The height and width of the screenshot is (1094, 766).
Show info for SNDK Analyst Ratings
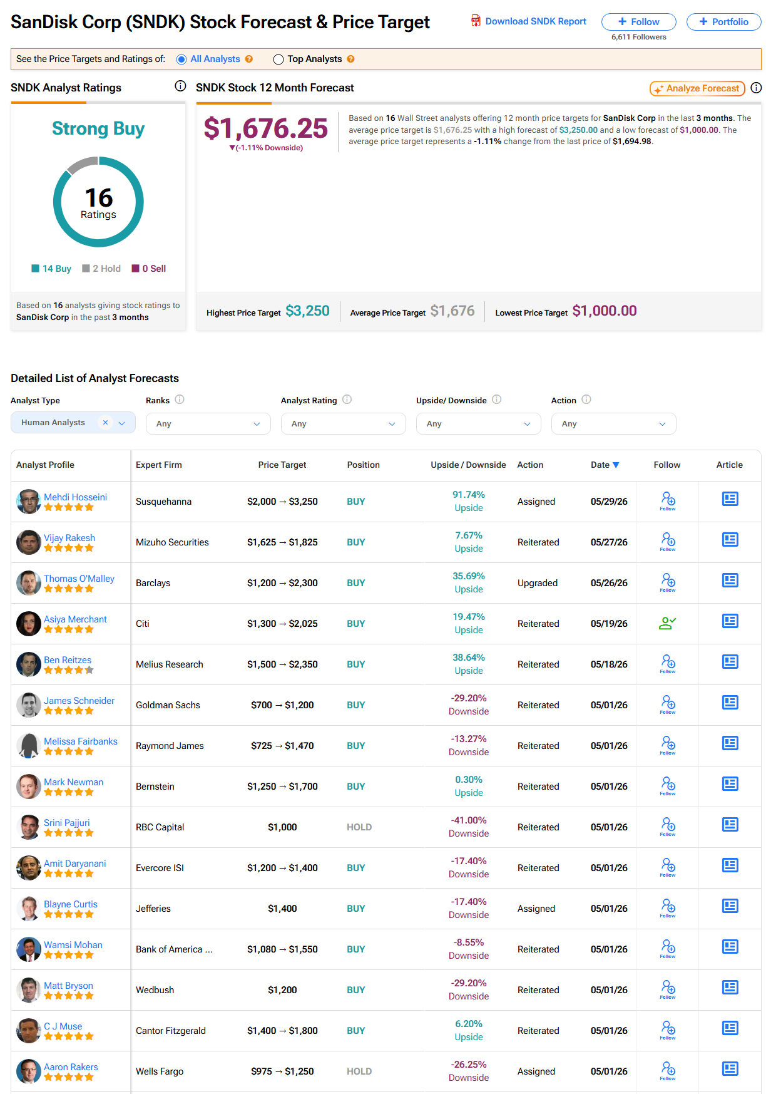click(180, 86)
